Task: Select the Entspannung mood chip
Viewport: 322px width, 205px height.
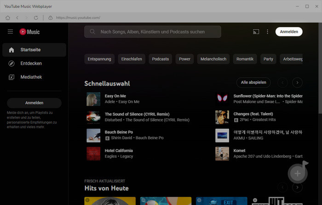Action: [x=99, y=59]
